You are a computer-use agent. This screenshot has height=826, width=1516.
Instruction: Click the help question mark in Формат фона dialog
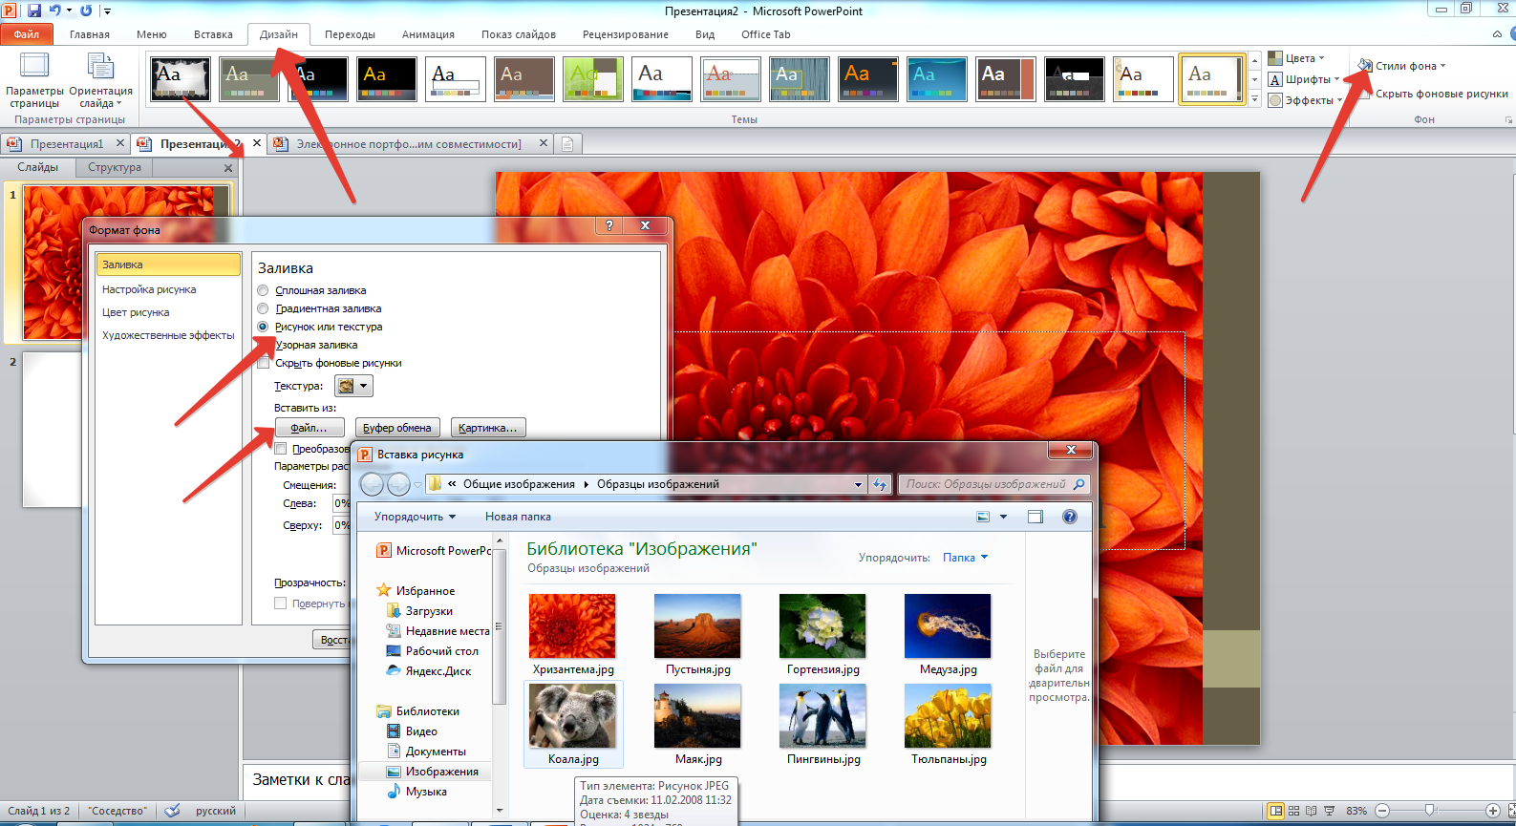609,225
